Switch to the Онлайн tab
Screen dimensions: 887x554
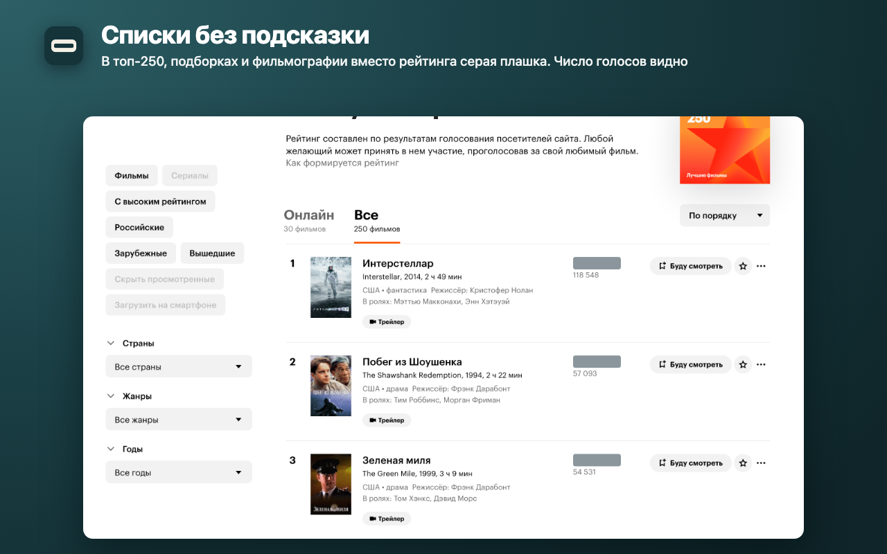pos(309,221)
